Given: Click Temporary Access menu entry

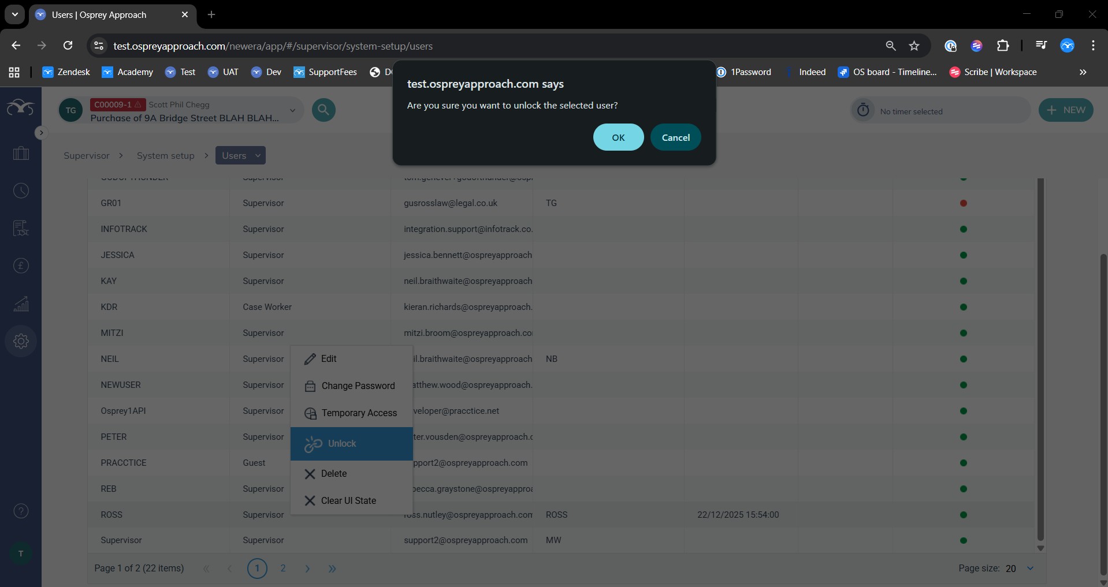Looking at the screenshot, I should [359, 413].
